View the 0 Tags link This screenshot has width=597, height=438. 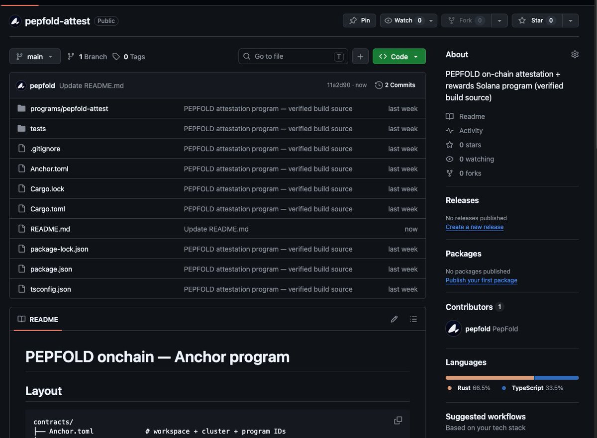[129, 57]
